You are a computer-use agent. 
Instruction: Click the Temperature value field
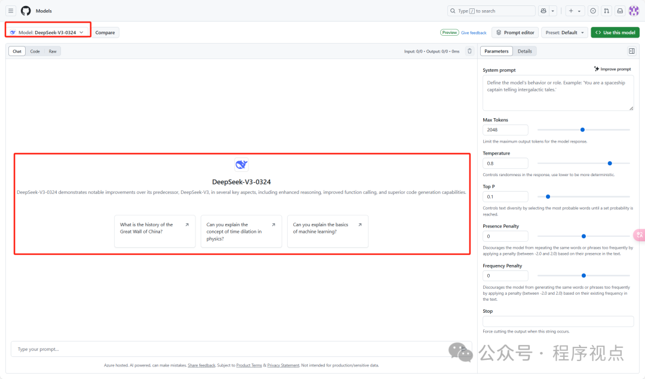point(505,163)
